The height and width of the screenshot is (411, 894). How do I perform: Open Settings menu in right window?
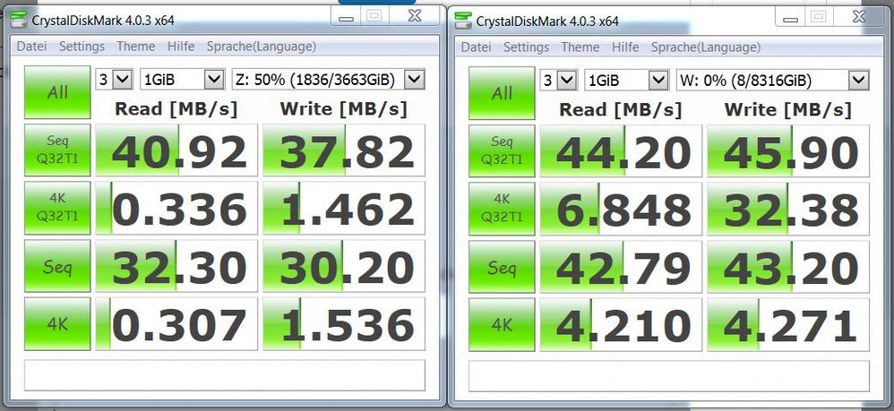[526, 47]
